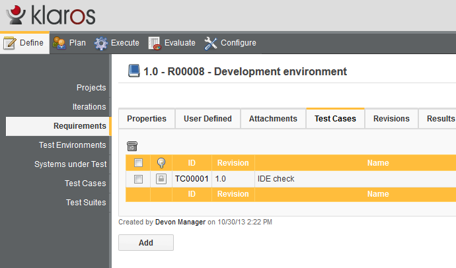Check the select-all header checkbox
This screenshot has height=268, width=456.
point(138,162)
